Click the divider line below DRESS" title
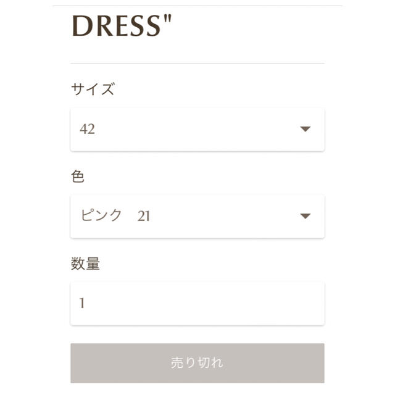The image size is (395, 395). click(197, 64)
